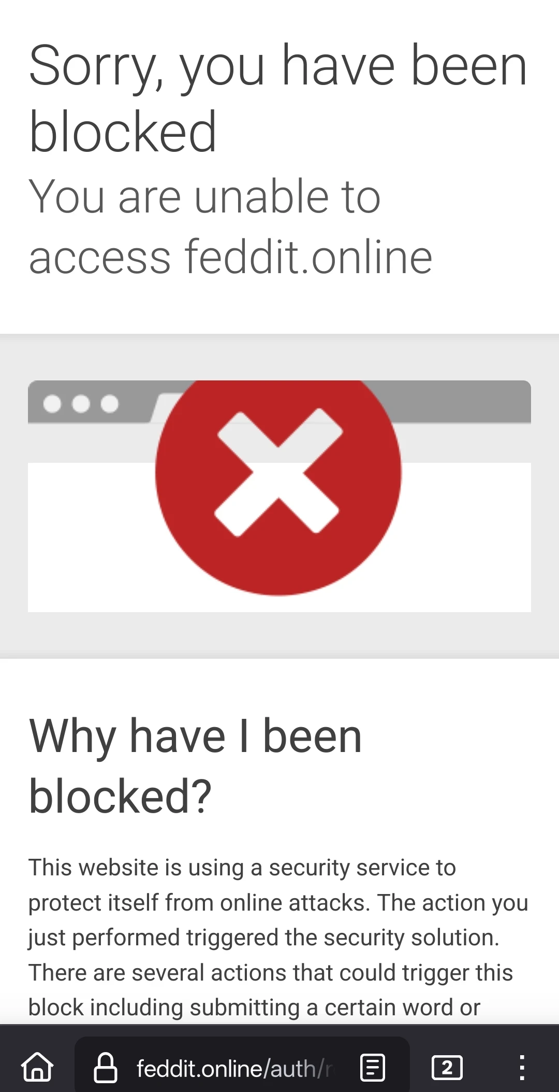This screenshot has height=1092, width=559.
Task: Tap "There are several actions" paragraph line
Action: [270, 973]
